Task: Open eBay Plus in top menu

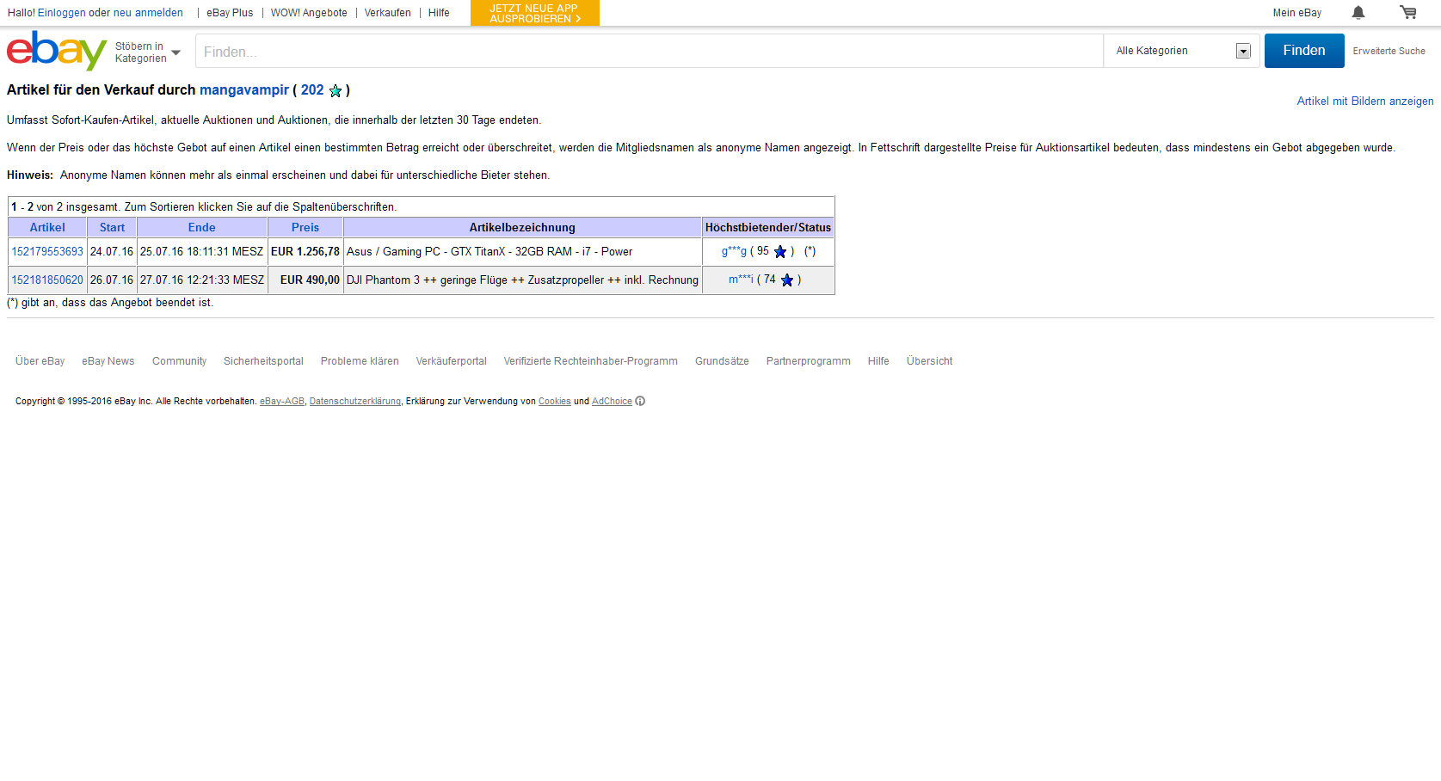Action: click(x=230, y=13)
